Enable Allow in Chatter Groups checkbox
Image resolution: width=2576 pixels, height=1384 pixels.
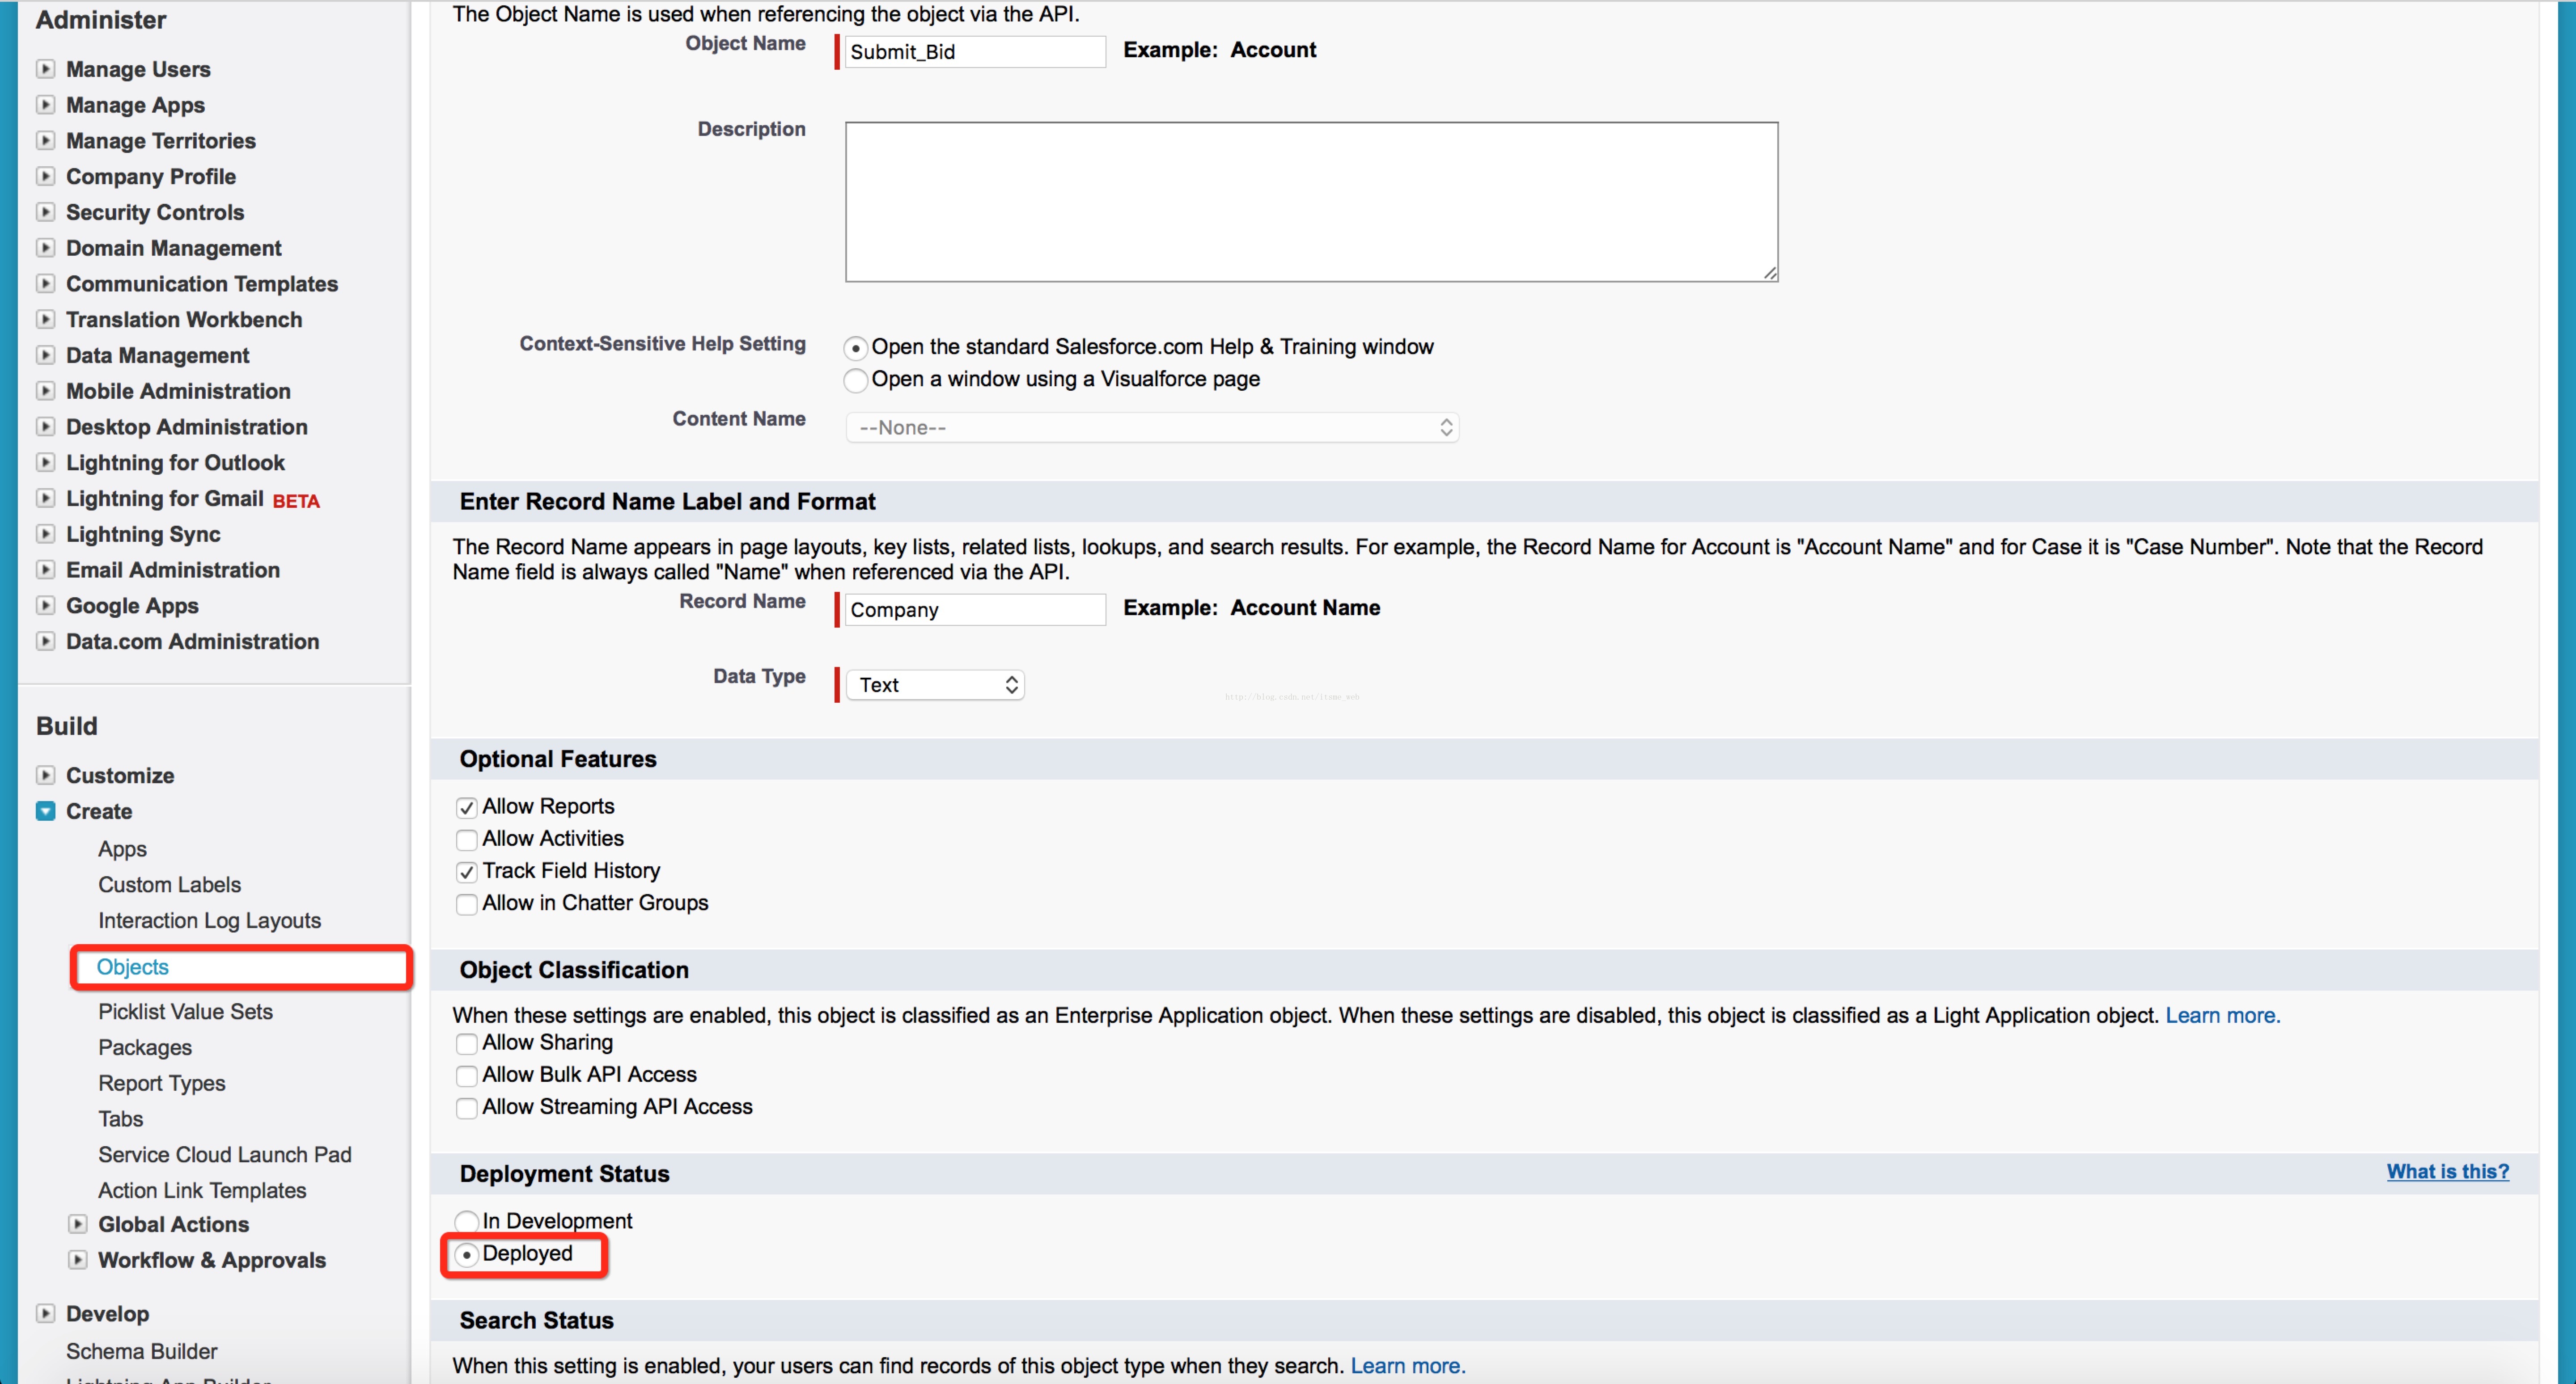466,904
